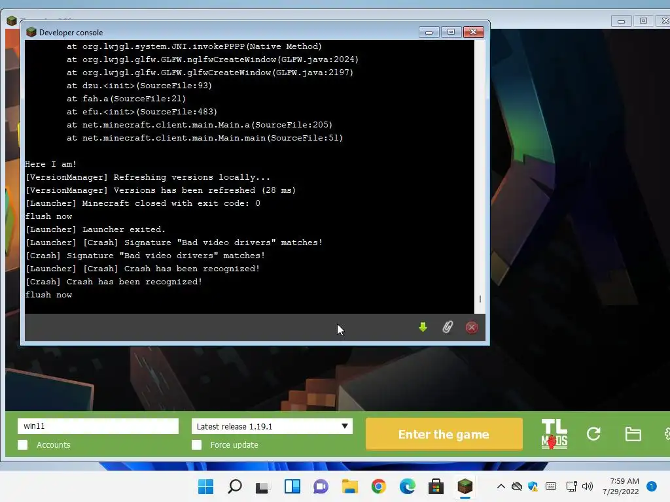Open the clock showing 7:59 AM
The width and height of the screenshot is (670, 502).
click(621, 486)
